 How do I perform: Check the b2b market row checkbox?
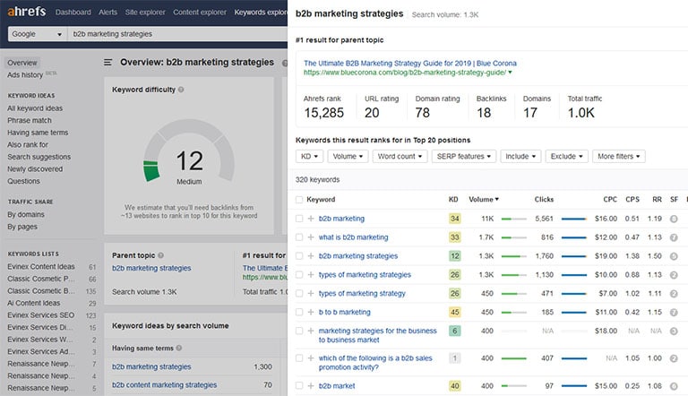coord(299,386)
